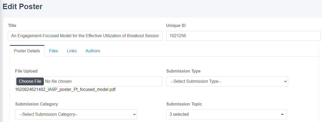This screenshot has width=322, height=122.
Task: Click the "Submission Topic" label
Action: click(x=184, y=104)
